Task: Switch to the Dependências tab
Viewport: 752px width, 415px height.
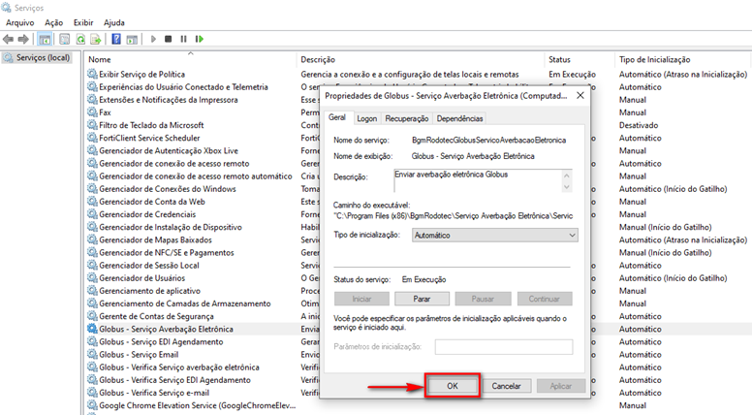Action: click(460, 118)
